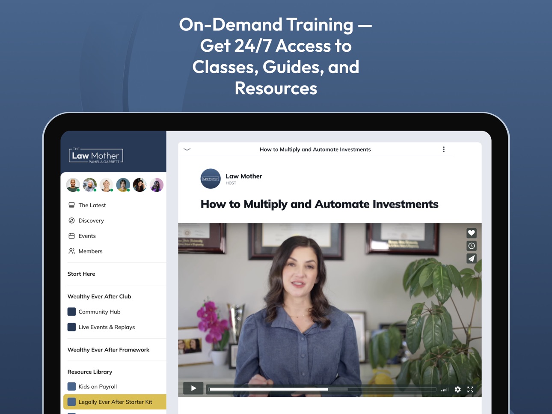Seek along the video progress bar
This screenshot has width=552, height=414.
[322, 390]
